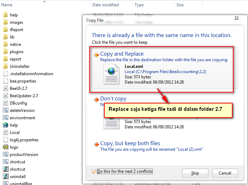248x185 pixels.
Task: Click the environtment batch file icon
Action: [x=6, y=118]
